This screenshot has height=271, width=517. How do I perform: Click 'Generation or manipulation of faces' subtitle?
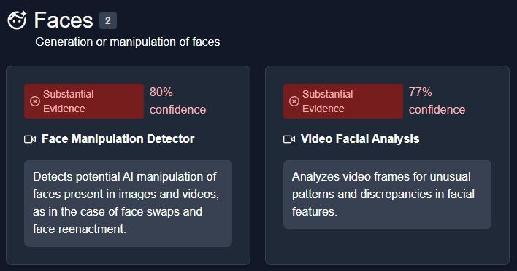coord(128,42)
